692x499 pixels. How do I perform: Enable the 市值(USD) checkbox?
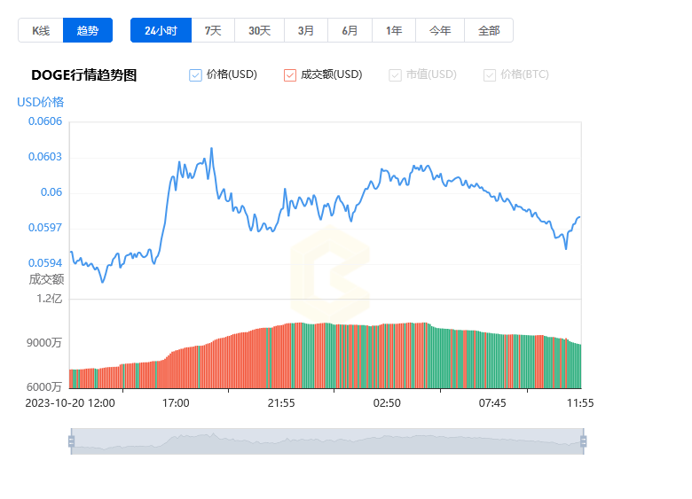[396, 75]
